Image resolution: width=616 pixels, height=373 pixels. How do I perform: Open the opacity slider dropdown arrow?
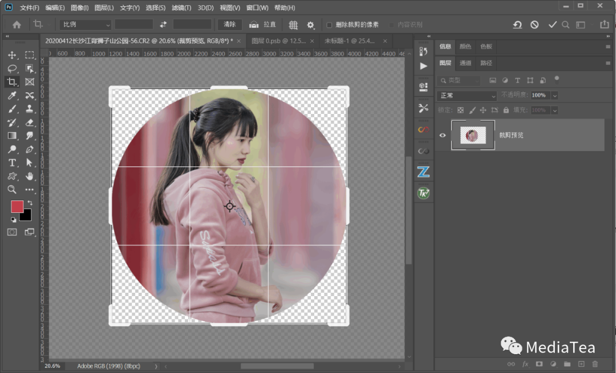(x=555, y=95)
